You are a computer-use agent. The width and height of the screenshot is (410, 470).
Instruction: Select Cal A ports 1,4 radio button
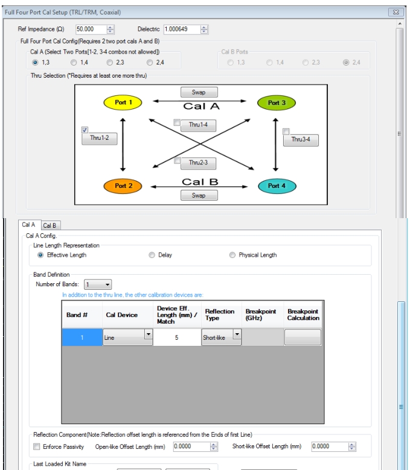(x=74, y=62)
